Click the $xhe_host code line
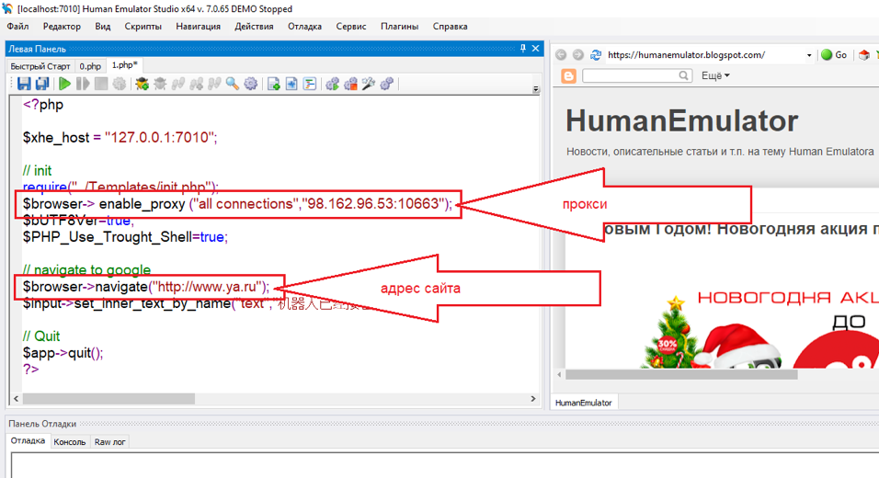 120,138
